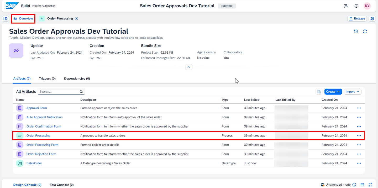Select the Artifacts (7) tab
The height and width of the screenshot is (188, 378).
click(22, 79)
